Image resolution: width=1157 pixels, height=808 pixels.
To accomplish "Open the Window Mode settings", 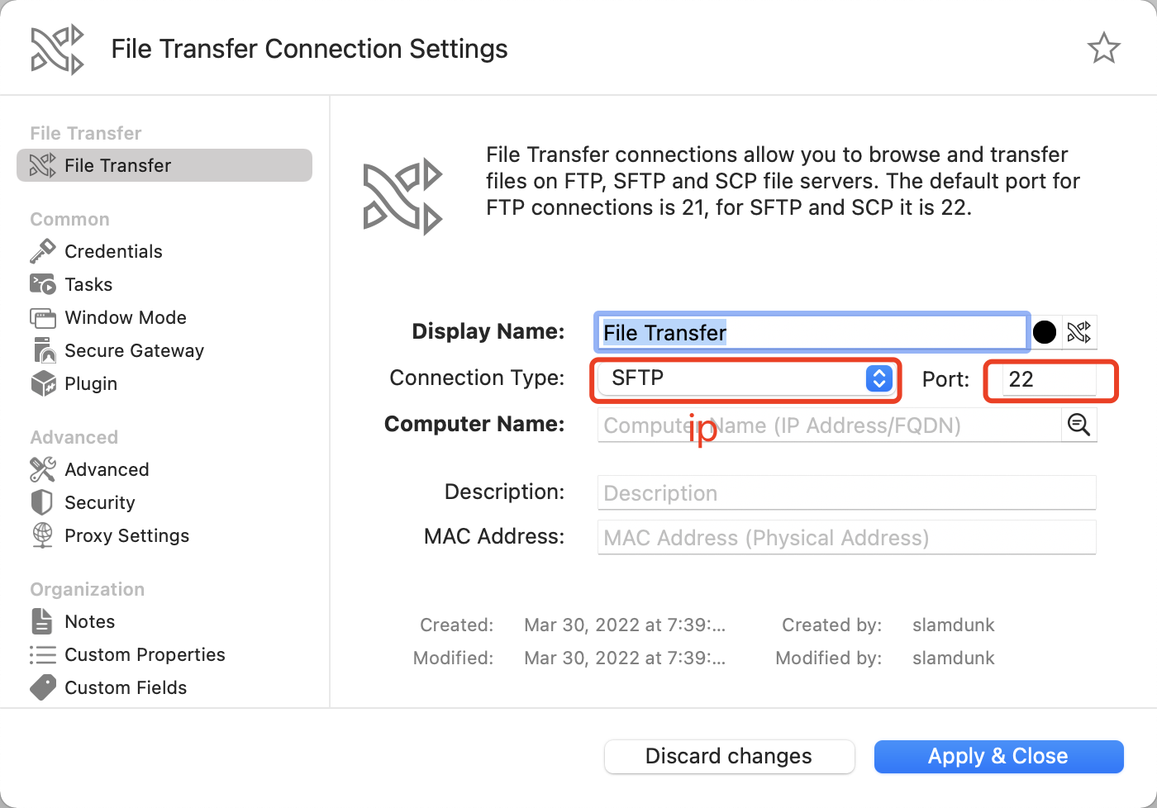I will [x=125, y=317].
